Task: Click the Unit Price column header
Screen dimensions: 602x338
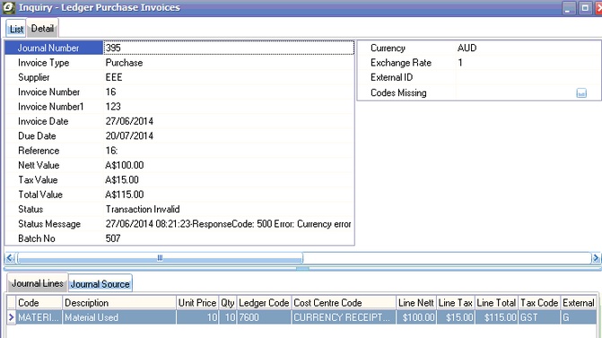Action: pyautogui.click(x=197, y=303)
